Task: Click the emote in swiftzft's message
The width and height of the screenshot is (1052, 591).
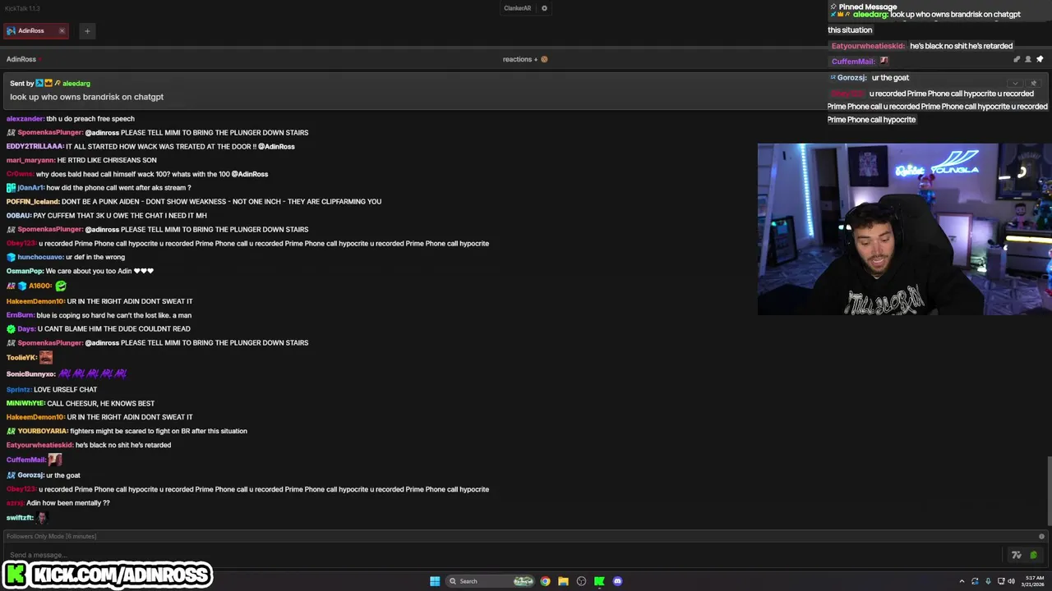Action: point(42,517)
